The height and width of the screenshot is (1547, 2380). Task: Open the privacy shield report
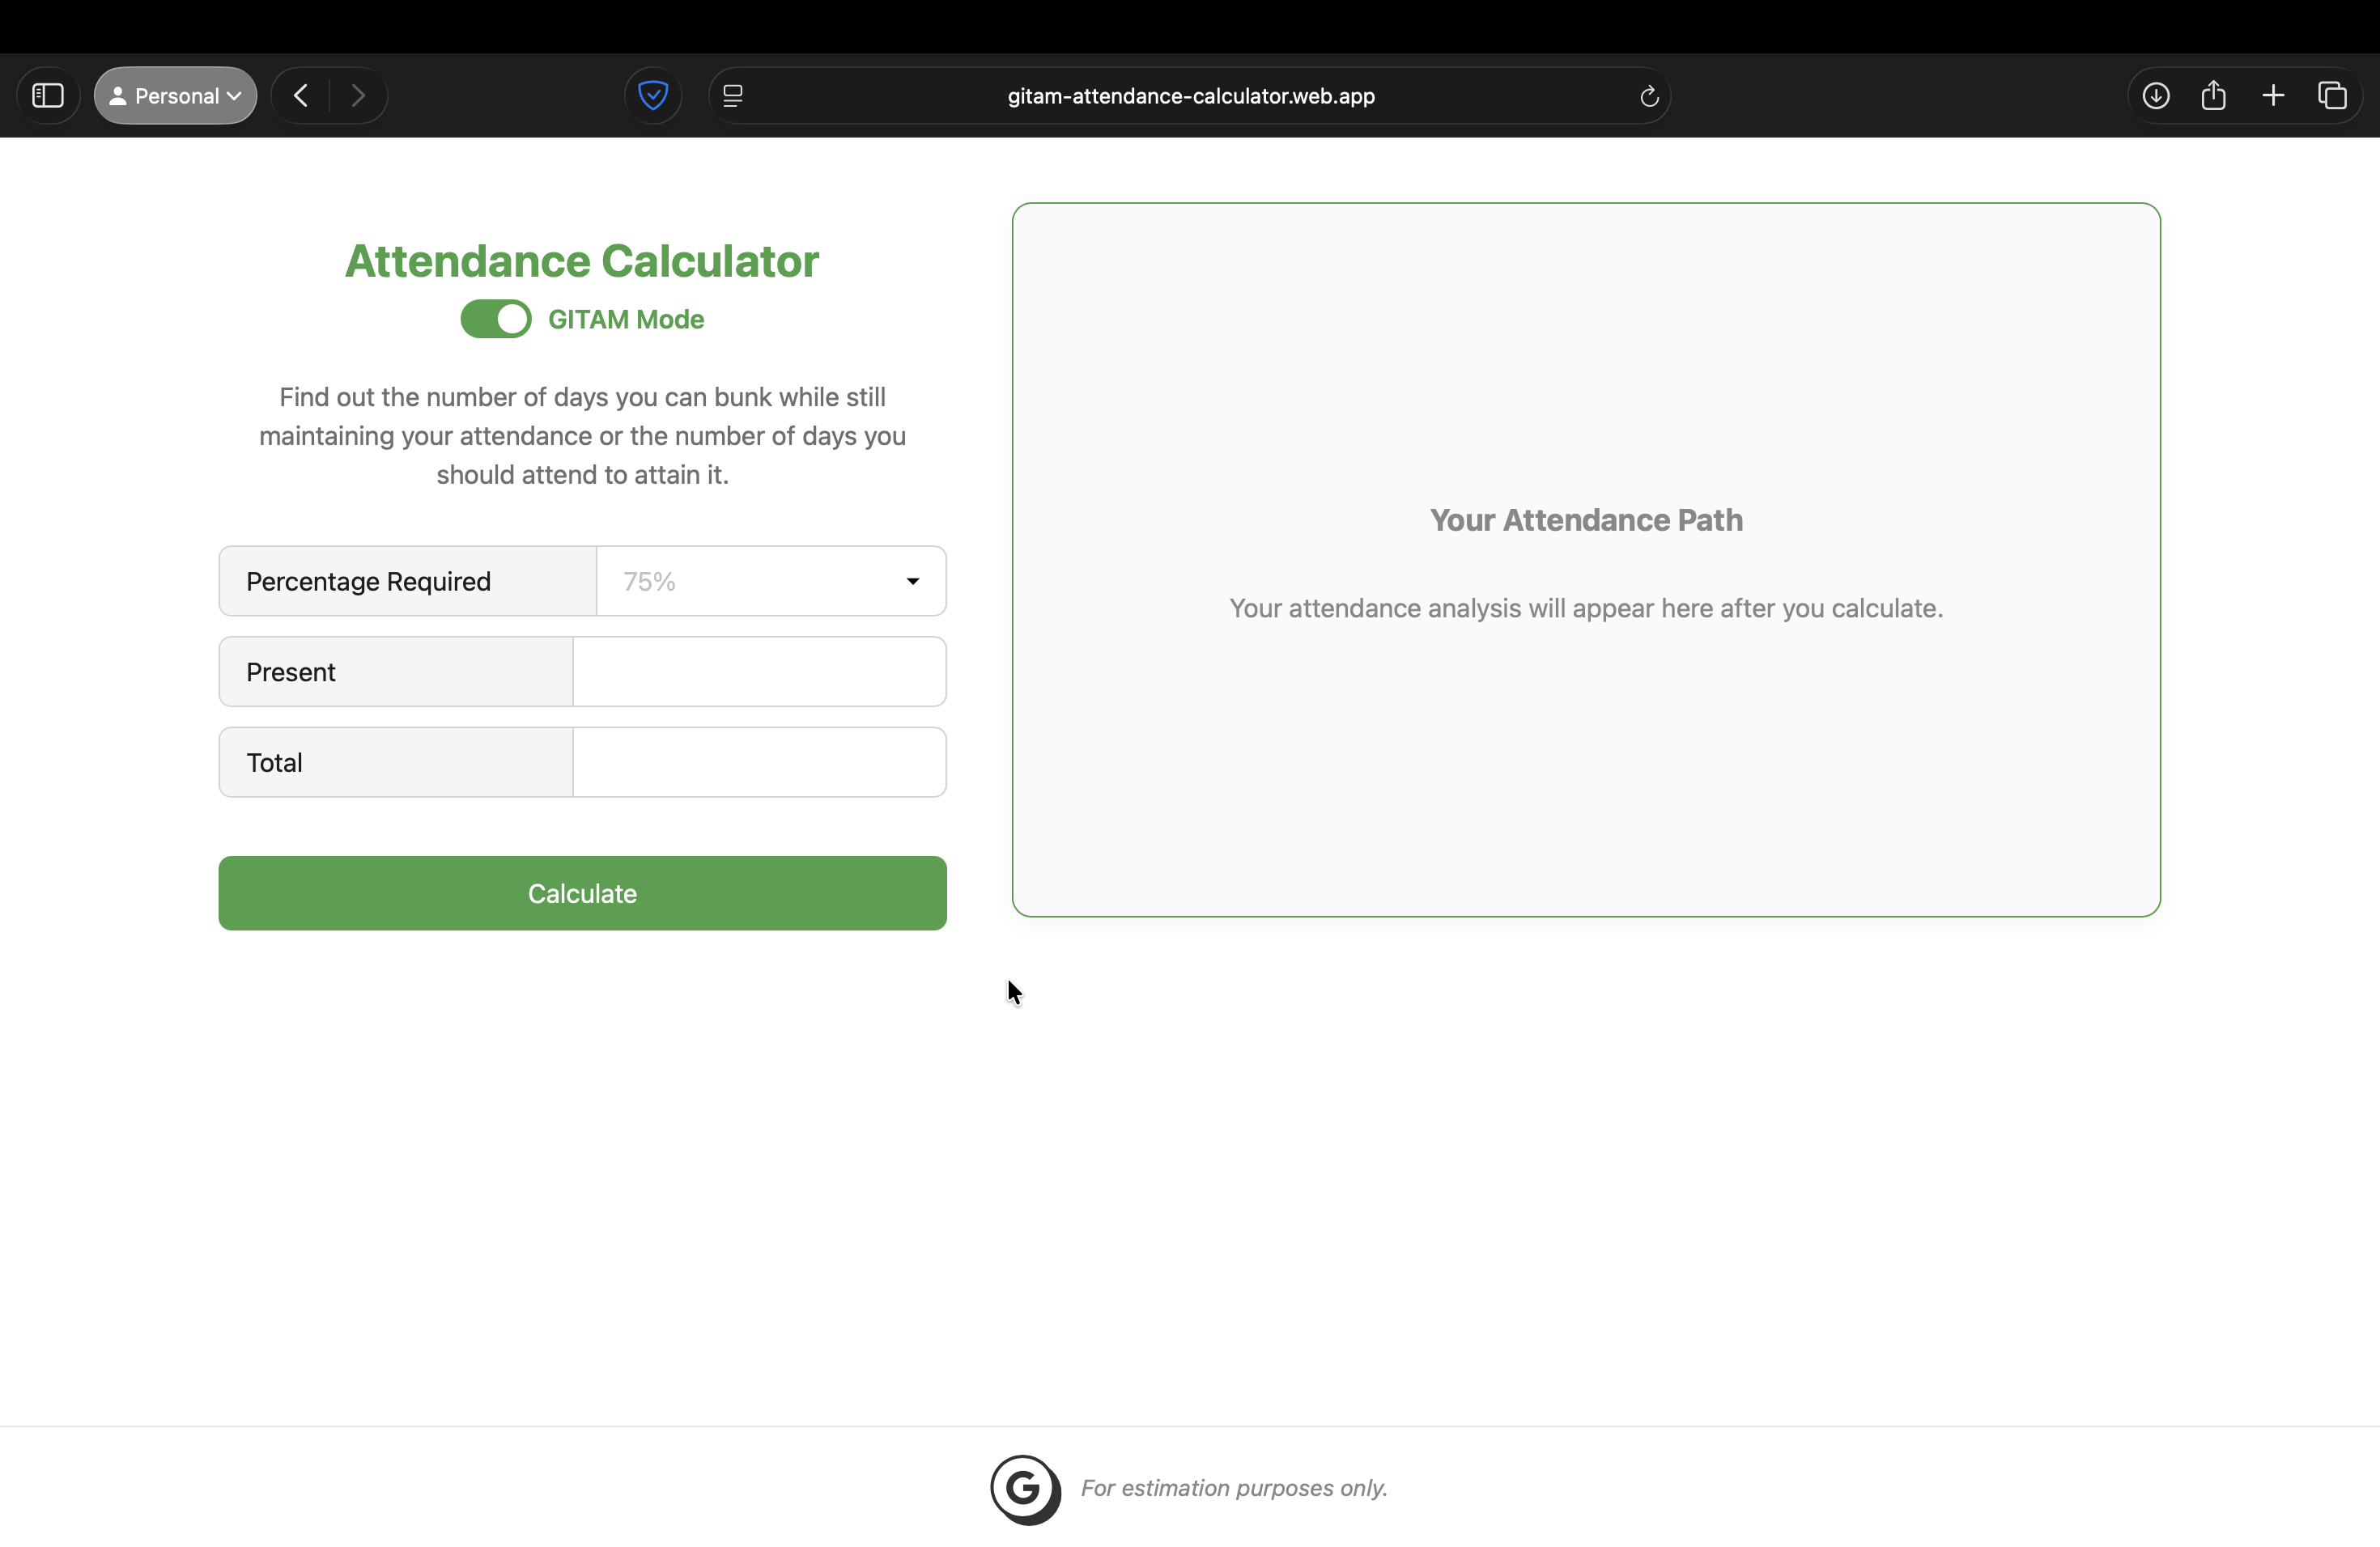click(653, 96)
